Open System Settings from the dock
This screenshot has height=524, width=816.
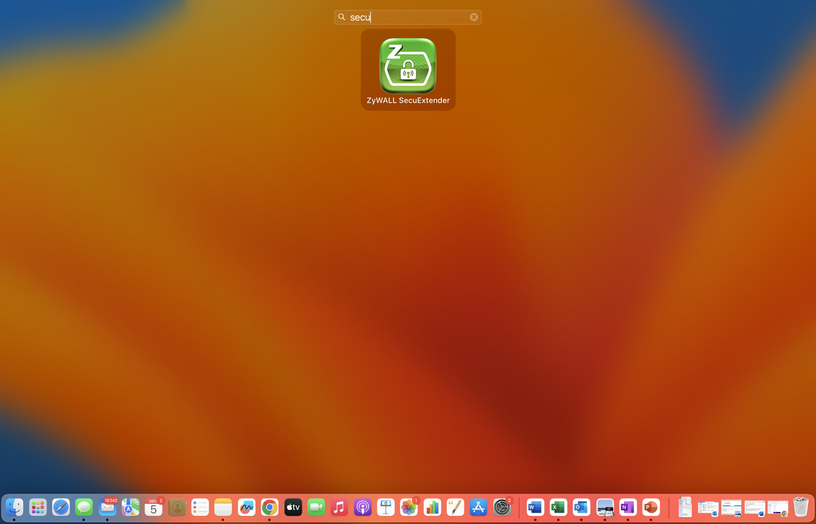(x=501, y=507)
